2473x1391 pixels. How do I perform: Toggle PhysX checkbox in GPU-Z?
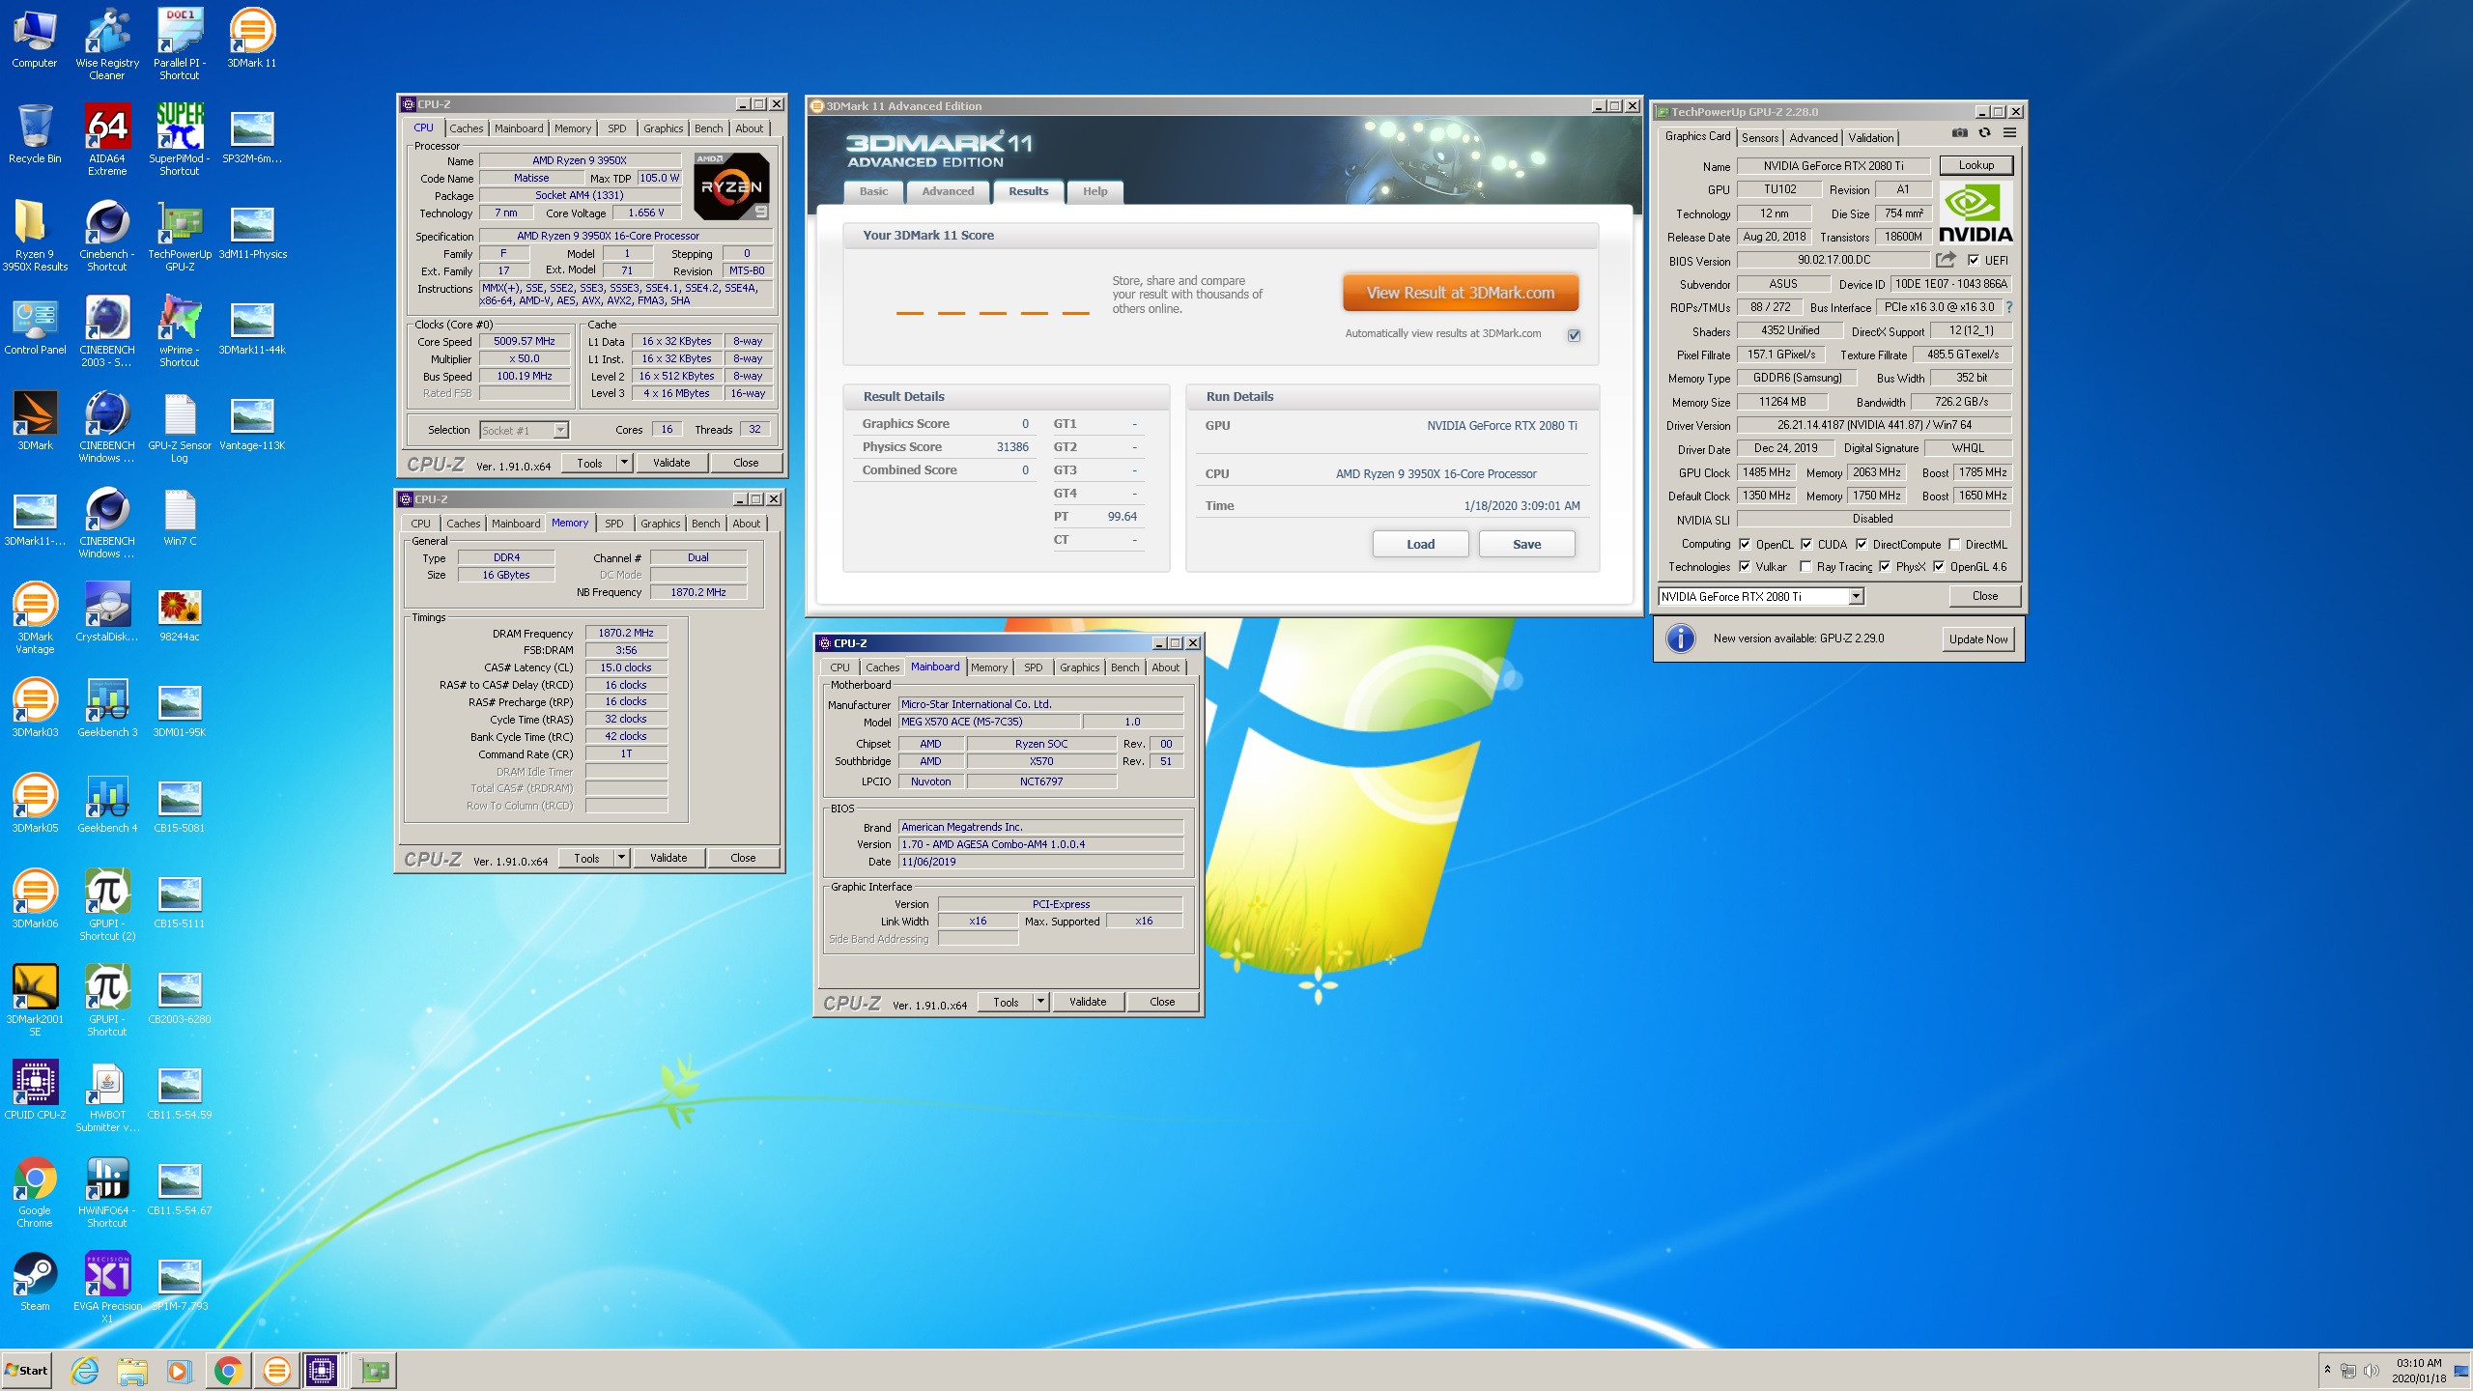coord(1885,567)
